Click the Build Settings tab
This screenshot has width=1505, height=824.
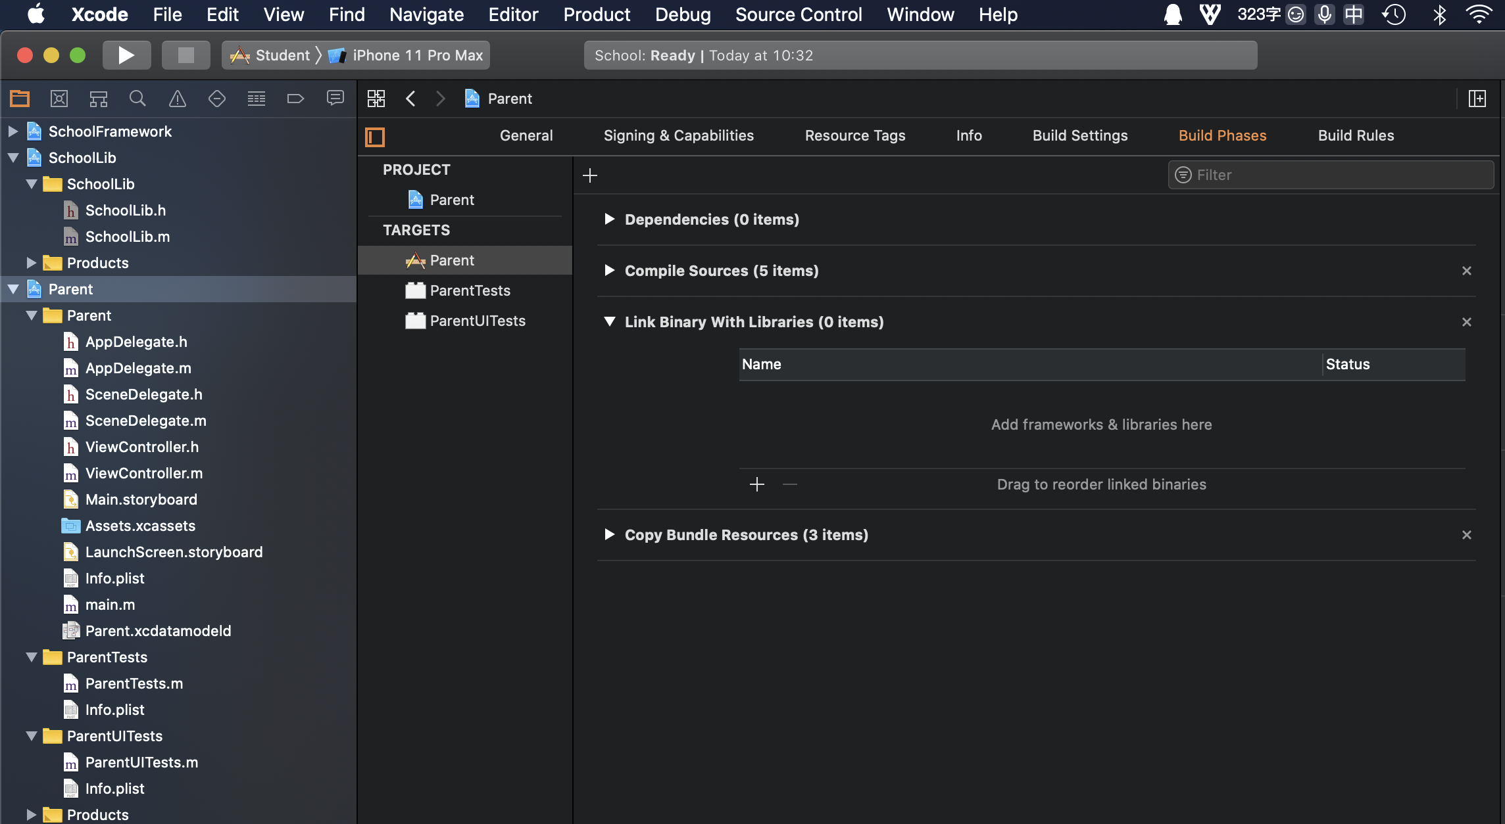1079,135
